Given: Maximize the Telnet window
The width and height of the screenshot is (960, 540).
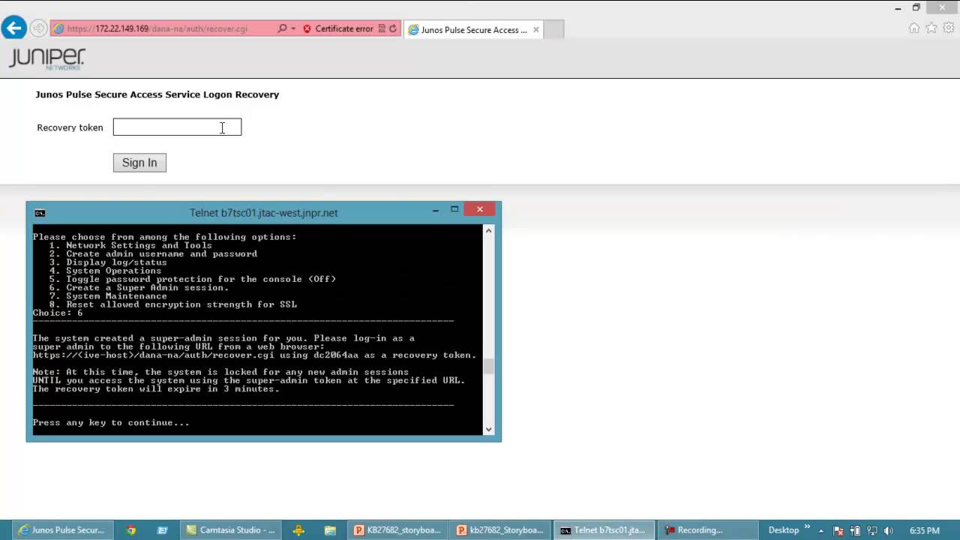Looking at the screenshot, I should click(x=454, y=209).
